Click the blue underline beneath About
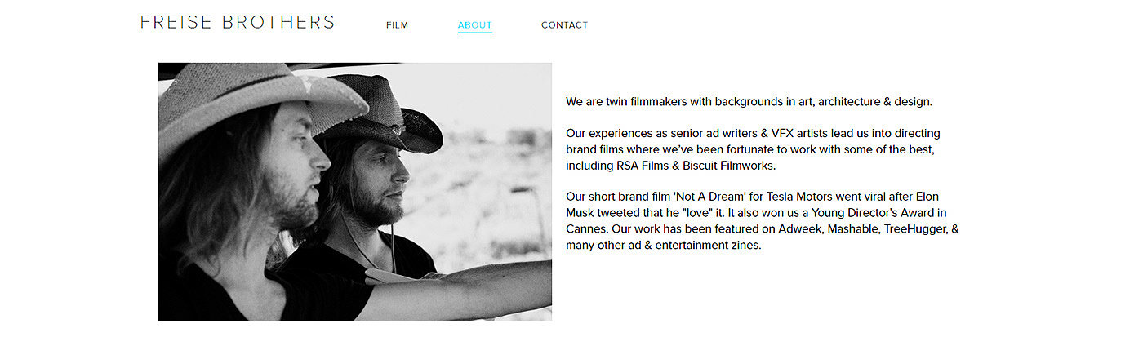1143x337 pixels. pyautogui.click(x=474, y=33)
